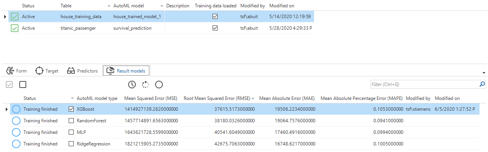Select the MLP model type cell
The height and width of the screenshot is (152, 488).
click(81, 132)
